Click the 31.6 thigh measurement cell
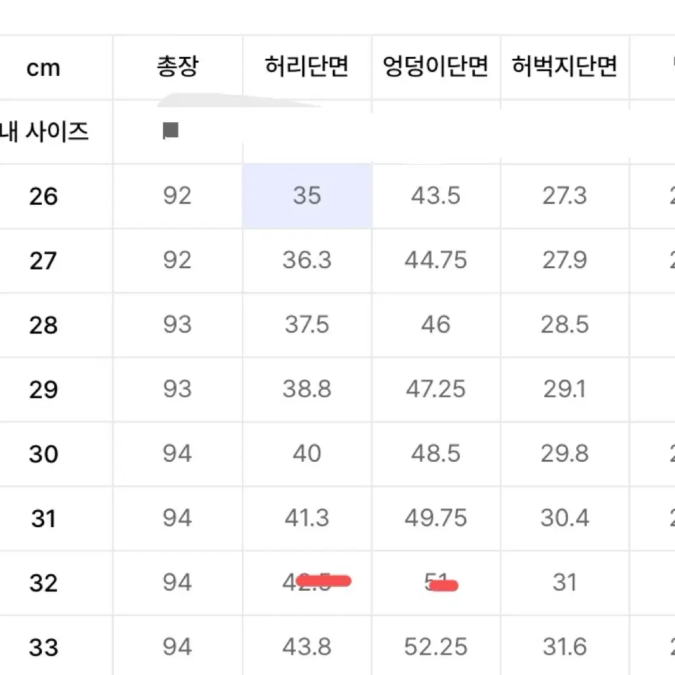Viewport: 675px width, 675px height. (x=565, y=646)
